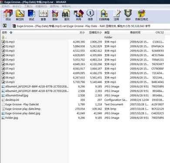Click packed size 5,561,431 of 09.mp3
This screenshot has width=170, height=163.
pyautogui.click(x=96, y=78)
